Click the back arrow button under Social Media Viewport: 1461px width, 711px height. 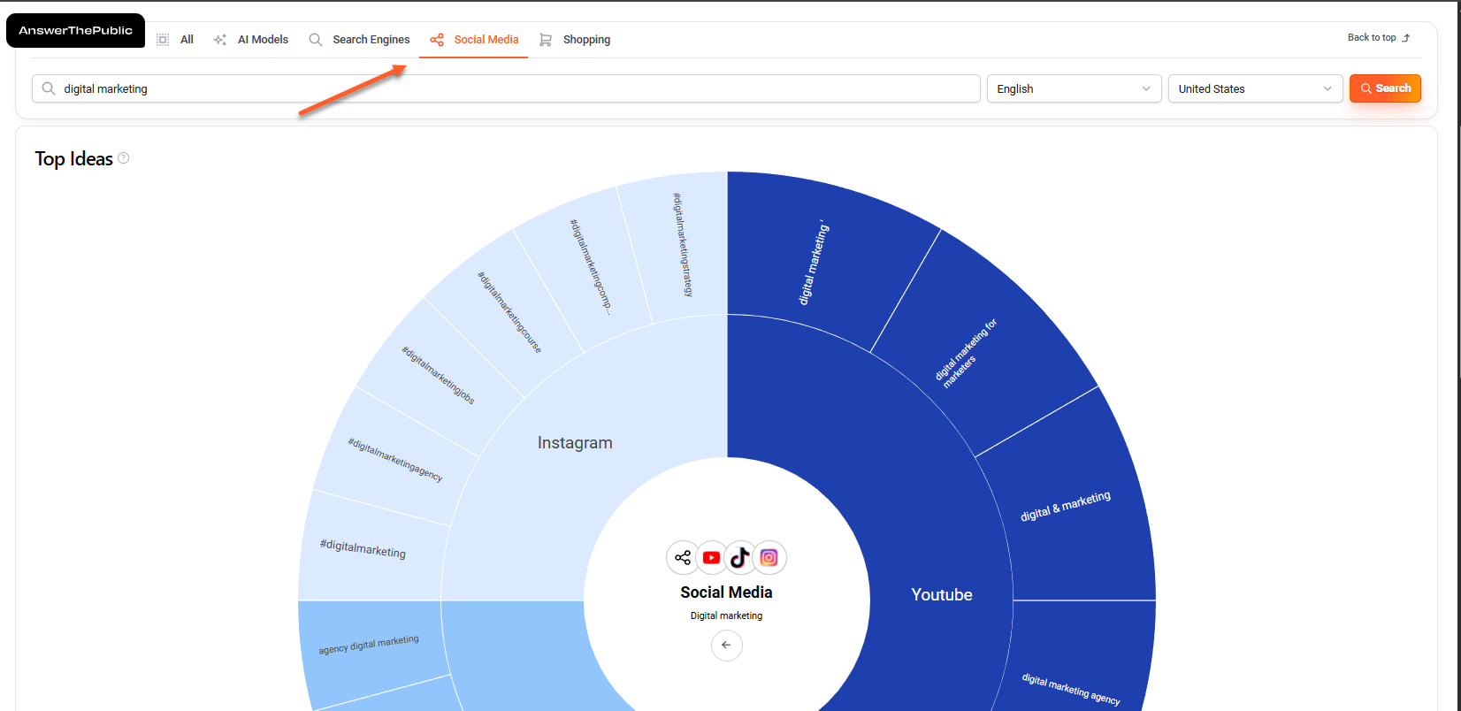(x=726, y=645)
